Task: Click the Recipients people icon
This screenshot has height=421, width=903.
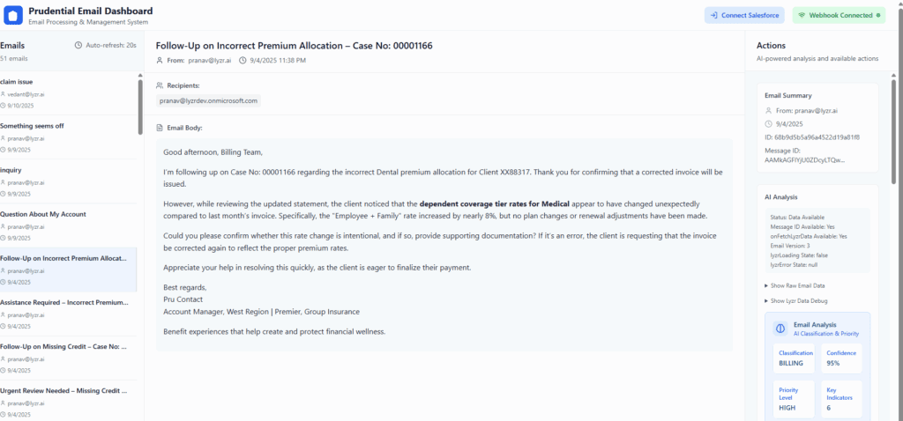Action: [x=160, y=85]
